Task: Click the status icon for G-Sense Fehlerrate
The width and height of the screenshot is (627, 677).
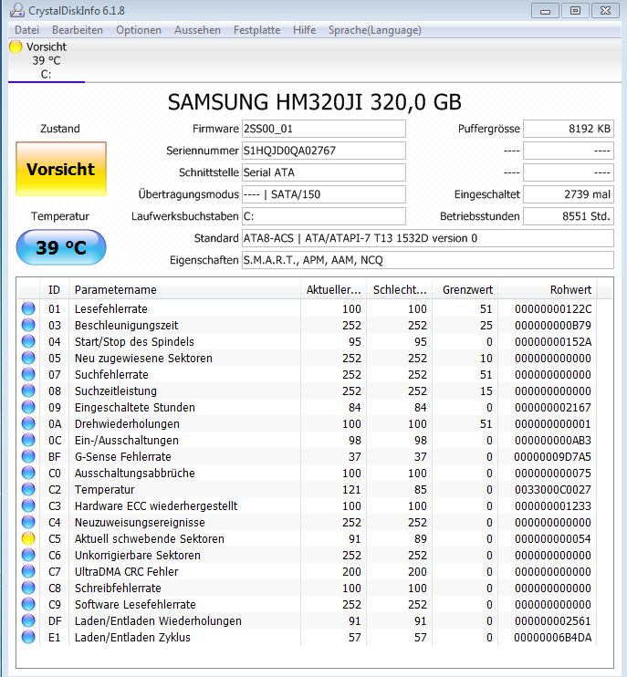Action: coord(28,456)
